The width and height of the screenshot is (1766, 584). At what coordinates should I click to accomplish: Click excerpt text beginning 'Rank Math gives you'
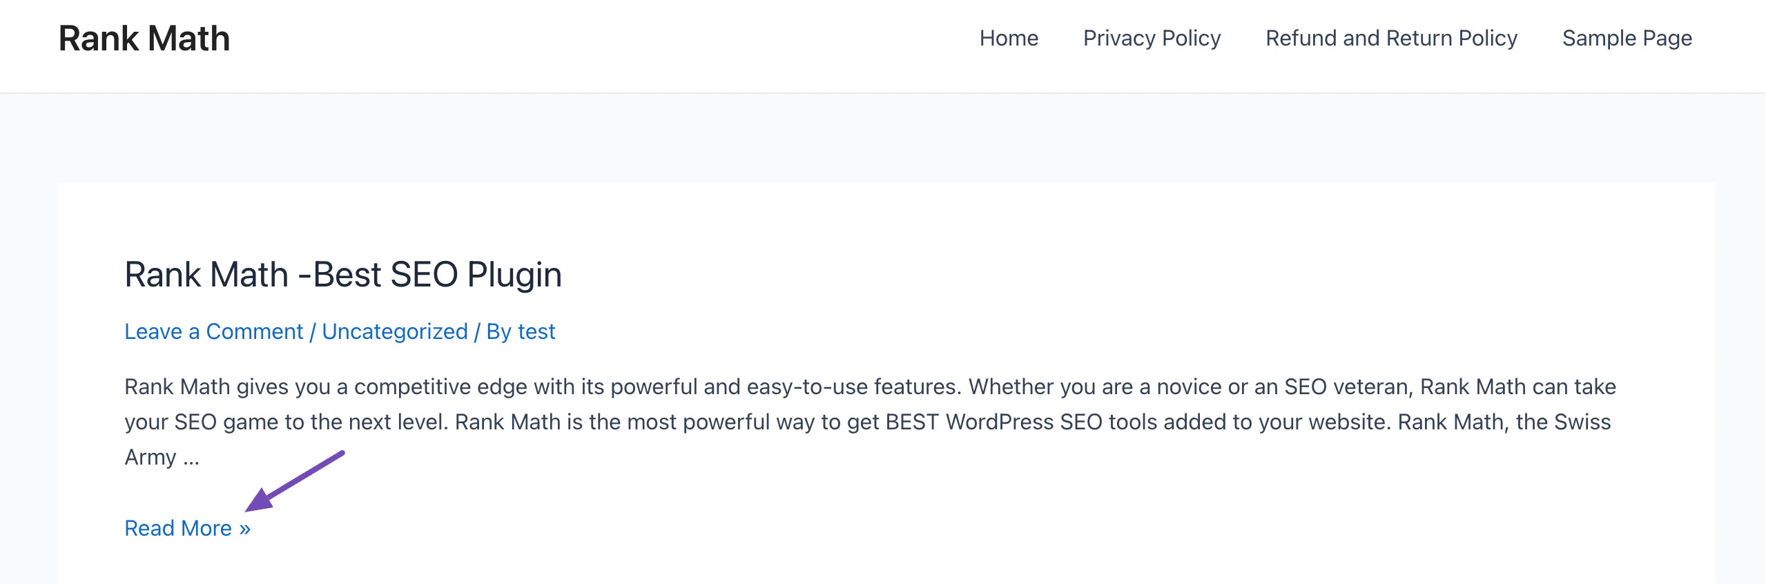[870, 422]
